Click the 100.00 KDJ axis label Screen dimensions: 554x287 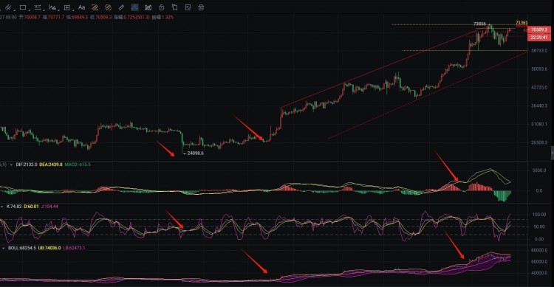tap(539, 214)
